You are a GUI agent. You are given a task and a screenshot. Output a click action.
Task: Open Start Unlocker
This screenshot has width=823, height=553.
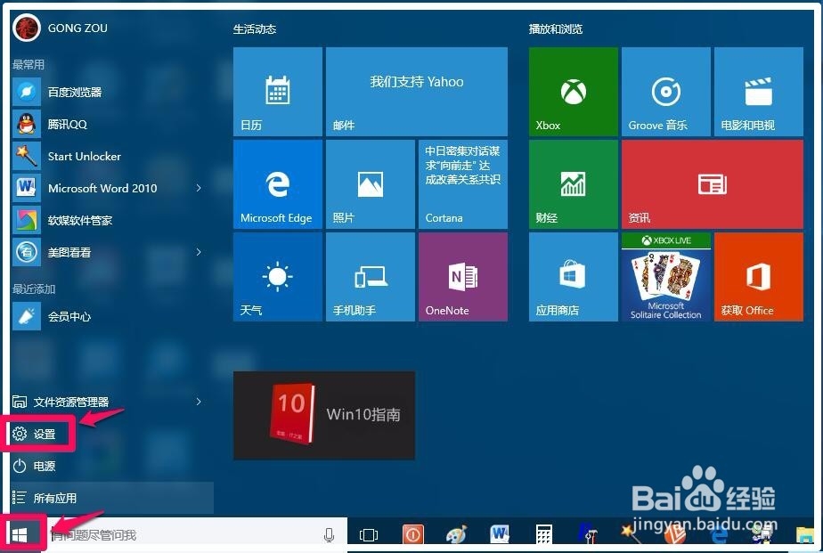pos(84,156)
